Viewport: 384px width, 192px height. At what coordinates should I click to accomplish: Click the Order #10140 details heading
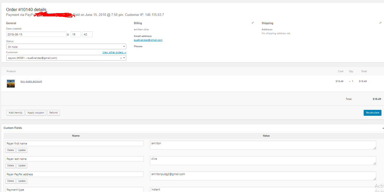coord(26,10)
